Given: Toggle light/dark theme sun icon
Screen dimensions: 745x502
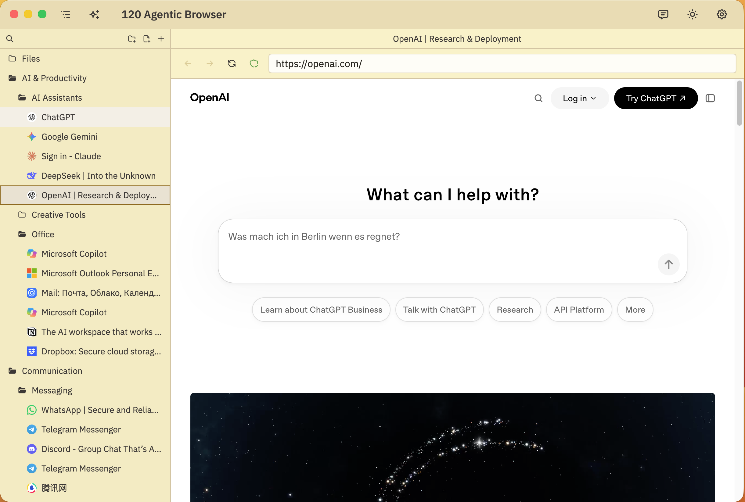Looking at the screenshot, I should (692, 14).
